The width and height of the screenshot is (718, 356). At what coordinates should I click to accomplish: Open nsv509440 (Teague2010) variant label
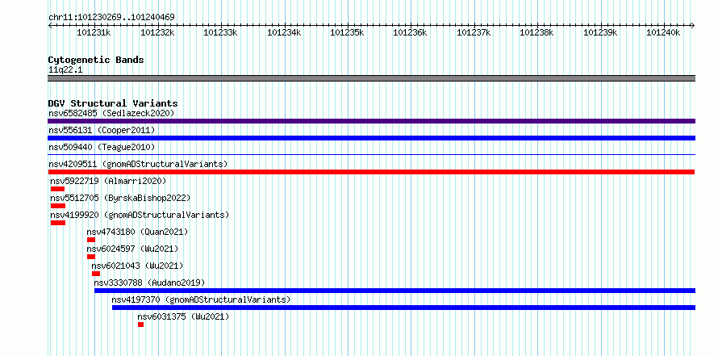(x=102, y=147)
